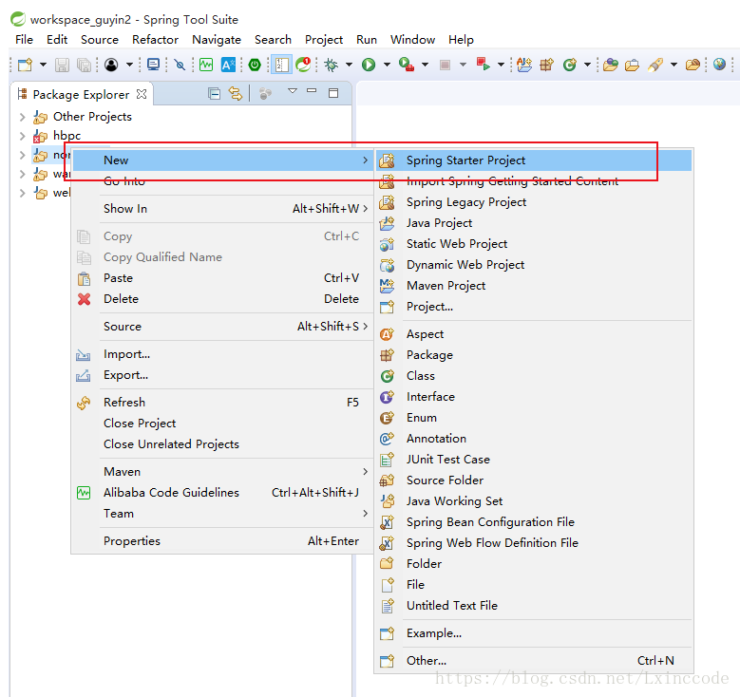Run Alibaba Code Guidelines from context menu
The height and width of the screenshot is (697, 740).
[x=222, y=492]
